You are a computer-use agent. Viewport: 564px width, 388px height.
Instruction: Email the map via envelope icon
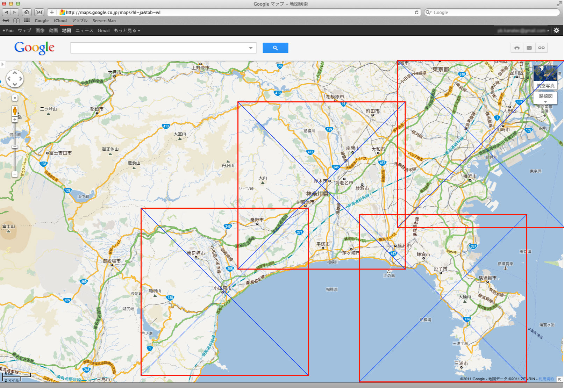[529, 48]
